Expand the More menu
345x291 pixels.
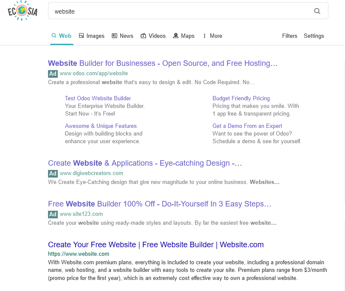pyautogui.click(x=212, y=36)
